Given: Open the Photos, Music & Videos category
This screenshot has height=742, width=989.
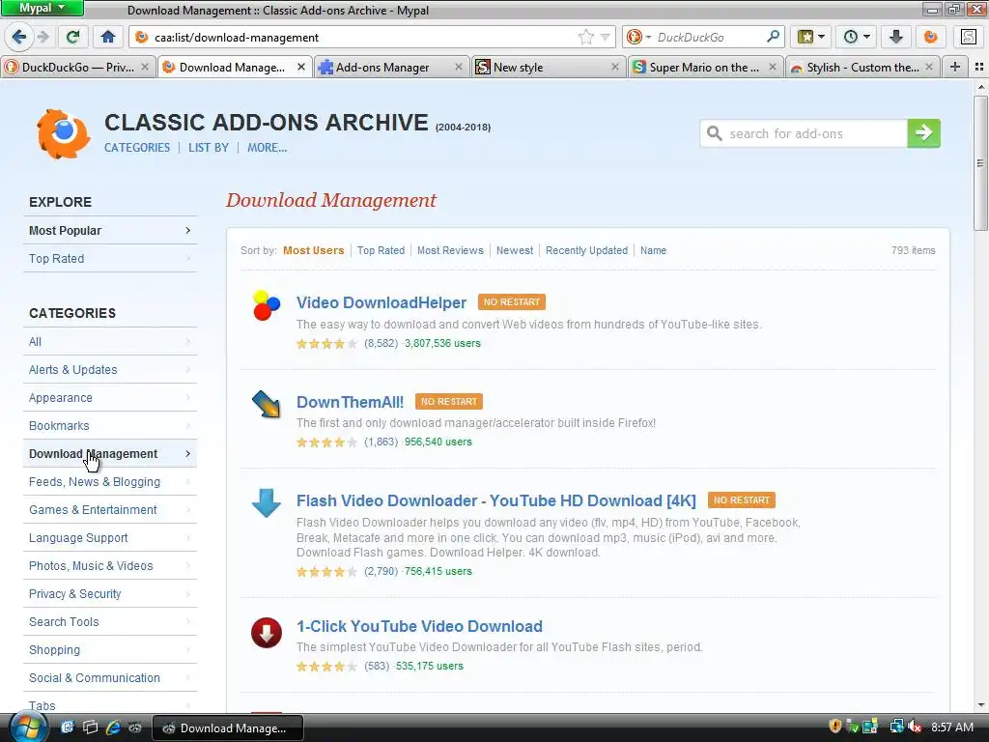Looking at the screenshot, I should 110,566.
